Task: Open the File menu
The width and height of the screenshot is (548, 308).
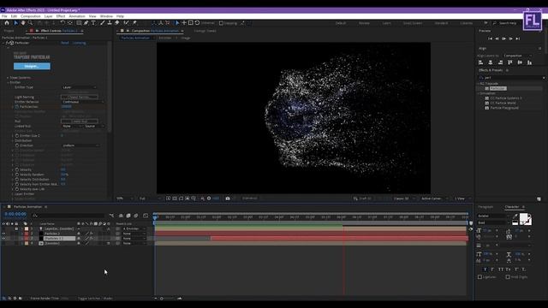Action: [x=4, y=16]
